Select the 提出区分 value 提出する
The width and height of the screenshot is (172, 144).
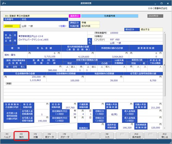click(x=151, y=30)
